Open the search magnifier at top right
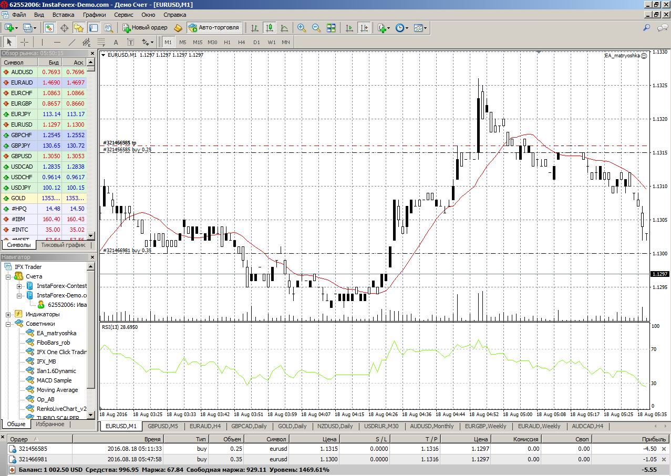The width and height of the screenshot is (671, 476). [x=647, y=28]
